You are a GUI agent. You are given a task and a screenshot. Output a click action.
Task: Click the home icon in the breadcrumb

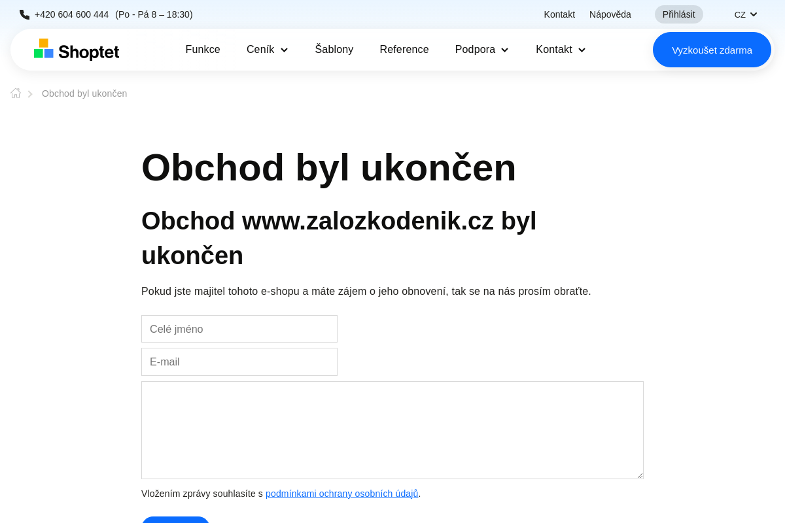click(15, 93)
